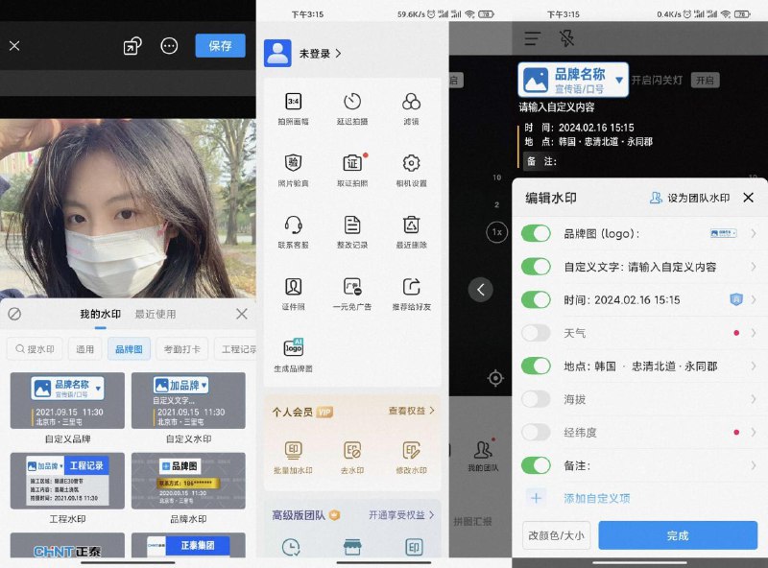Image resolution: width=768 pixels, height=568 pixels.
Task: Disable the 时间 timestamp toggle
Action: click(x=537, y=299)
